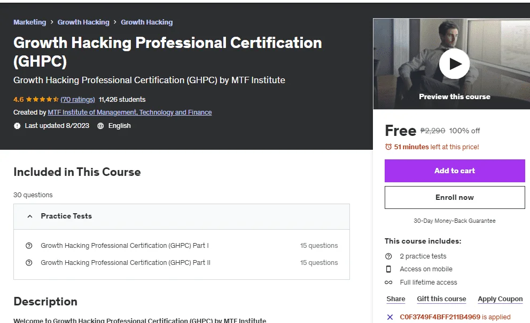Click the alarm clock icon by time left

pos(388,147)
